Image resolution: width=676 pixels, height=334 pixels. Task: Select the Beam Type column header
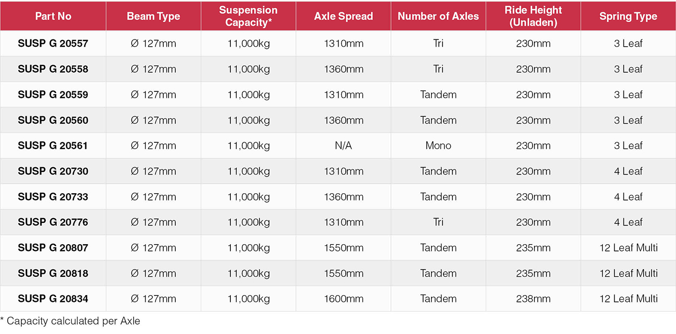[153, 16]
